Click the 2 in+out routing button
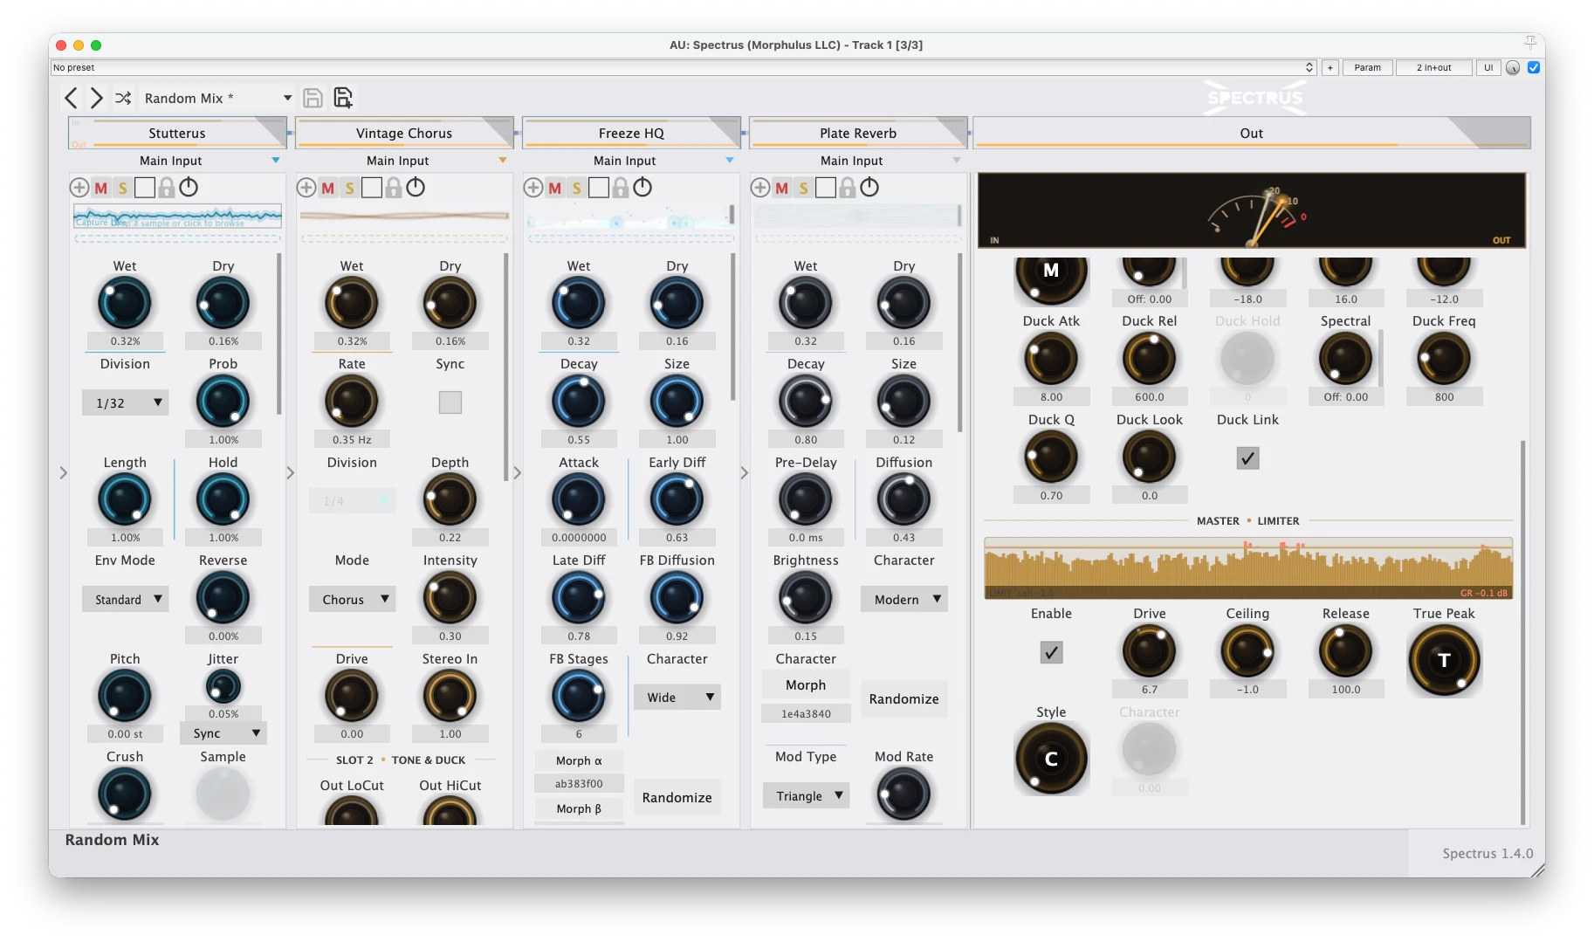 (x=1433, y=67)
